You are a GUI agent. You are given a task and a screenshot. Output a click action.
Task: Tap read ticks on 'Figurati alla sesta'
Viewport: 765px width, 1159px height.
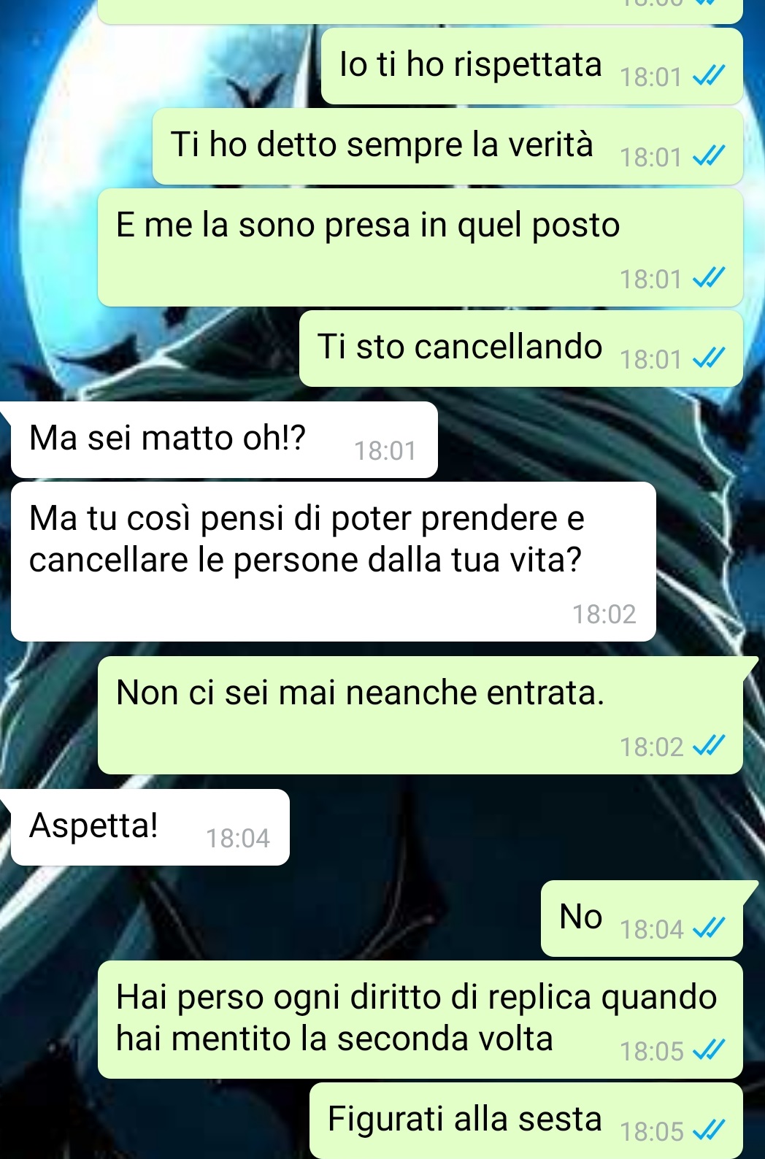tap(708, 1130)
